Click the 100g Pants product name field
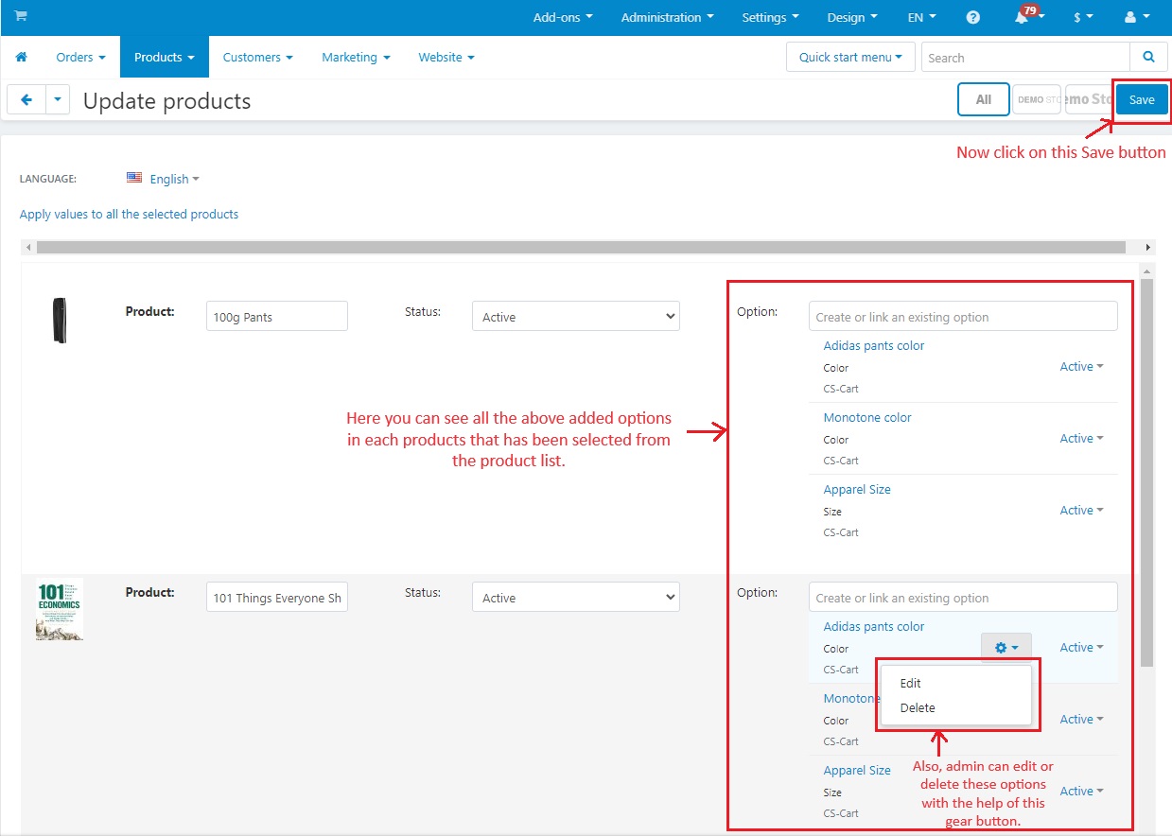 (x=277, y=316)
